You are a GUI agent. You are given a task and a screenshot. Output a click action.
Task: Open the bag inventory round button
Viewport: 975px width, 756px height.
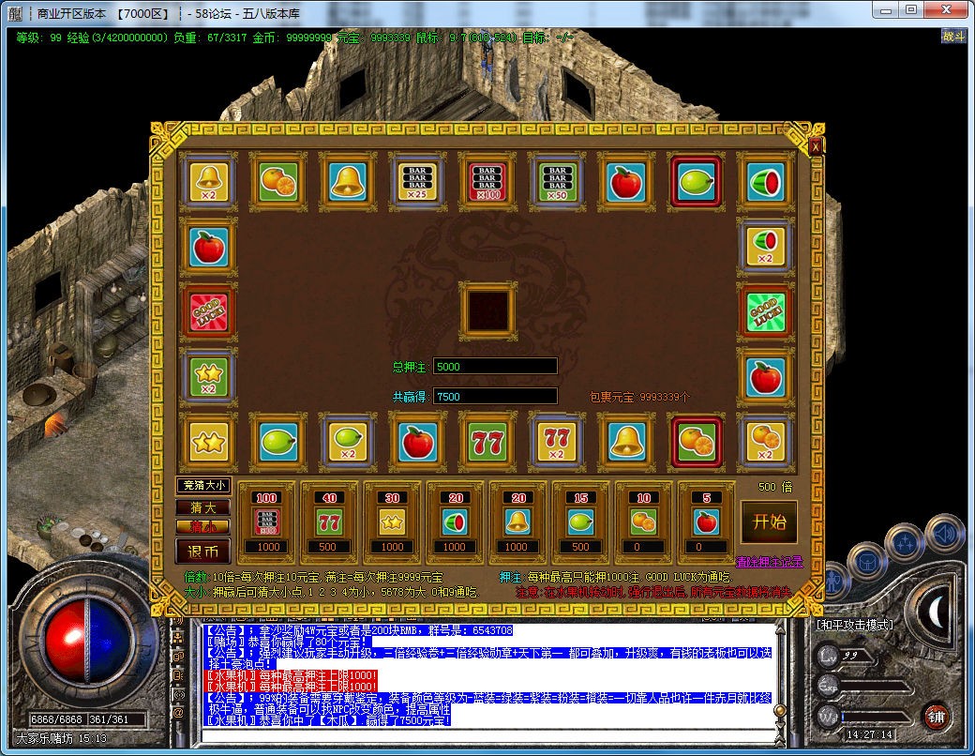[x=867, y=563]
